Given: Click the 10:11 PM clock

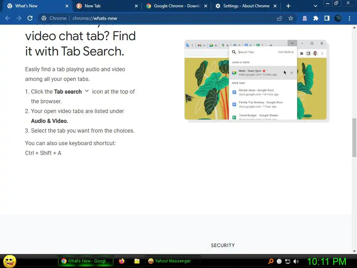Looking at the screenshot, I should click(x=327, y=261).
